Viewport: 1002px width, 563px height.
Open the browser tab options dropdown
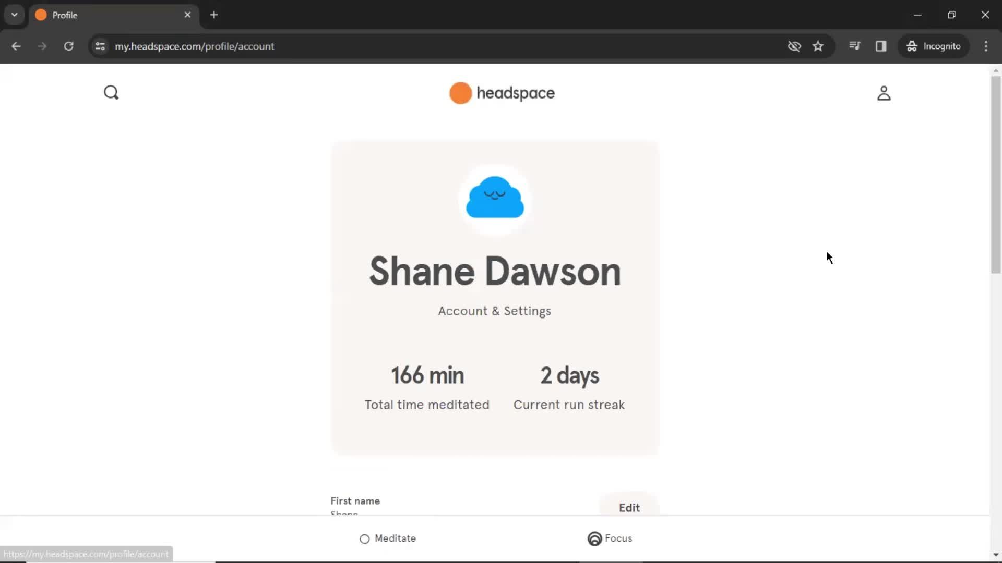point(15,15)
